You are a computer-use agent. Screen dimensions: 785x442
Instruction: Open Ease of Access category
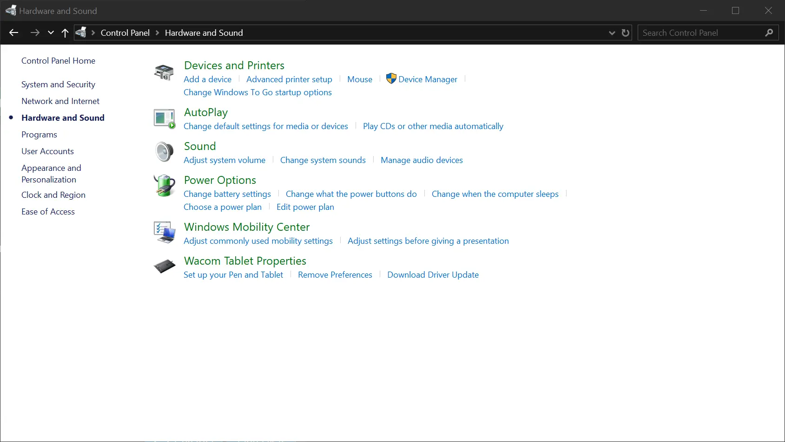(48, 212)
